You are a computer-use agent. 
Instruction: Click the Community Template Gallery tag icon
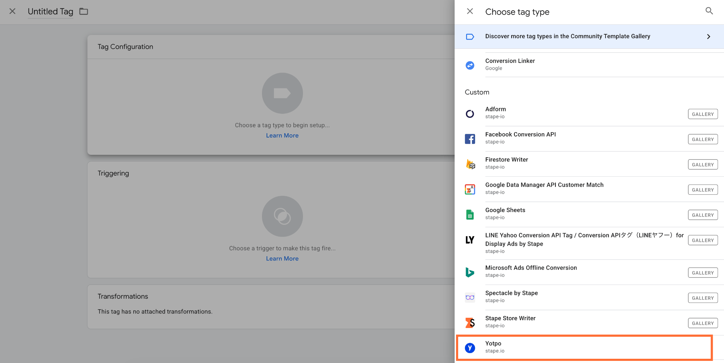tap(470, 37)
